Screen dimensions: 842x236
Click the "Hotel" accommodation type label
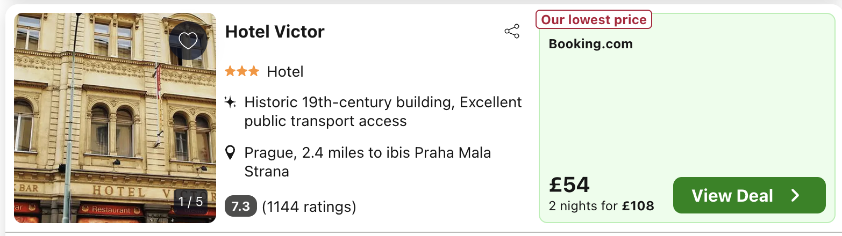pyautogui.click(x=285, y=71)
